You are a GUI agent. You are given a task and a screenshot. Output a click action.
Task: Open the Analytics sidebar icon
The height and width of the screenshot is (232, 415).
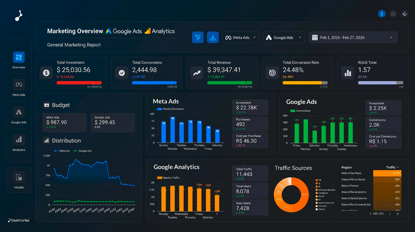coord(19,140)
